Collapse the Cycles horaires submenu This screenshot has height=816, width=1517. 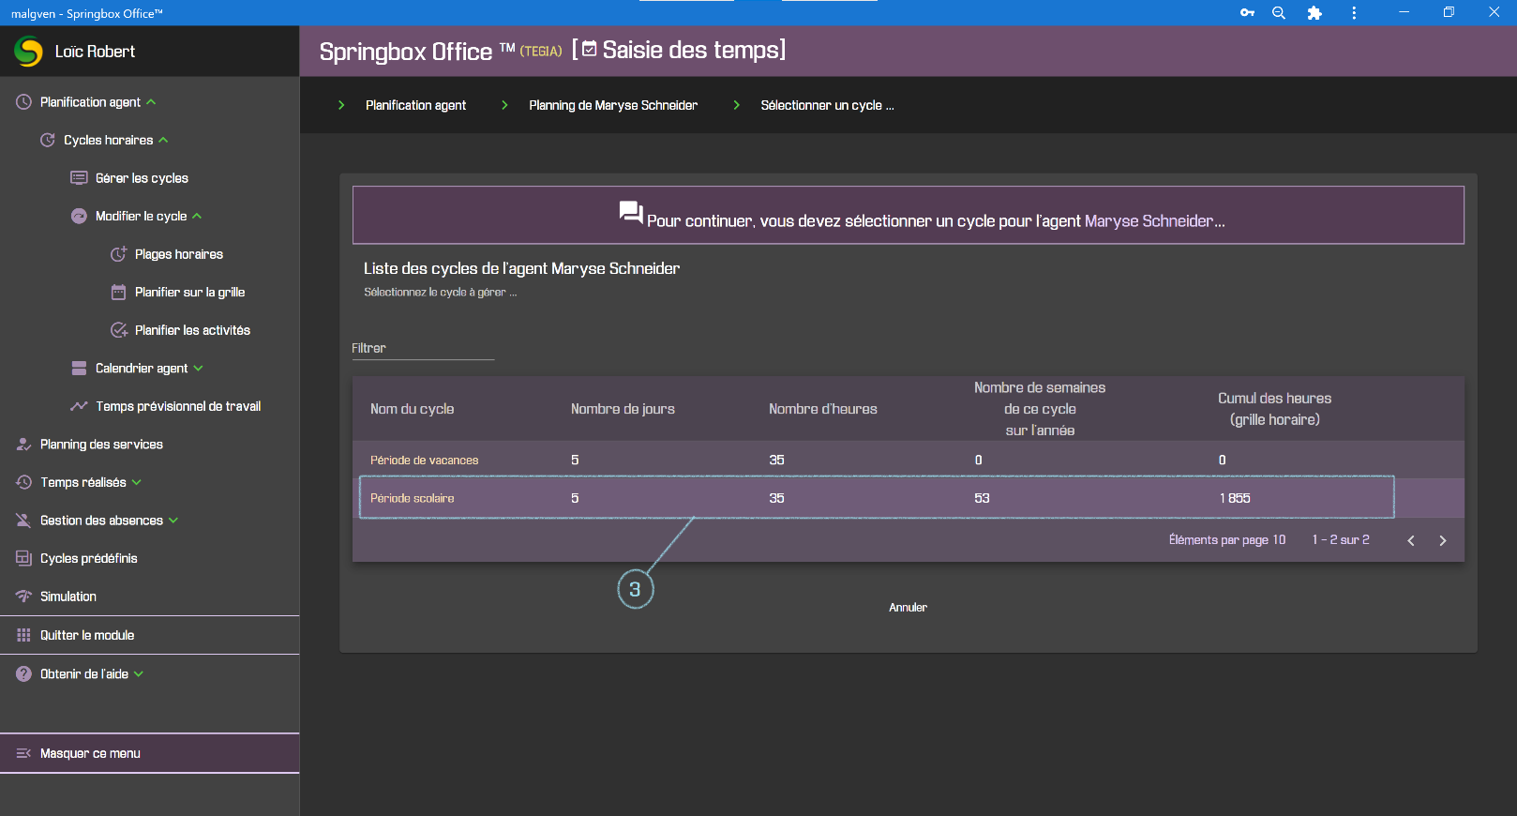point(163,140)
